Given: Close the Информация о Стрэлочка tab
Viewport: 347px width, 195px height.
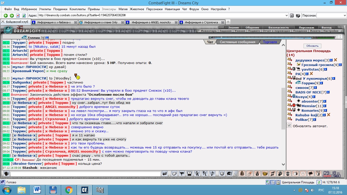Looking at the screenshot, I should coord(222,22).
